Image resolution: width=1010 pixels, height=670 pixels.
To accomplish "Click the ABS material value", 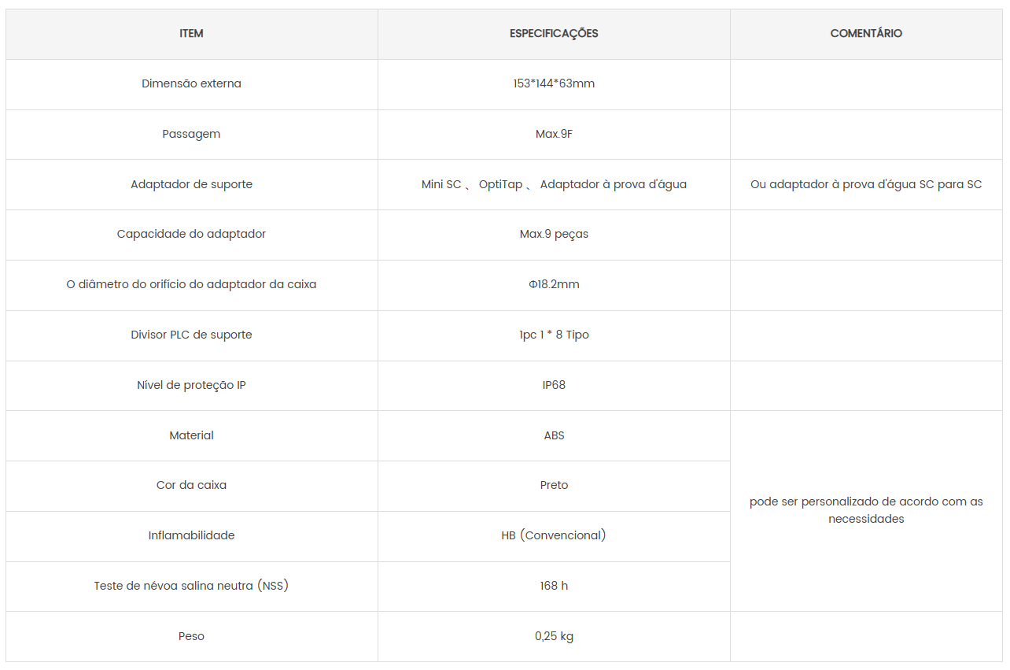I will [554, 435].
